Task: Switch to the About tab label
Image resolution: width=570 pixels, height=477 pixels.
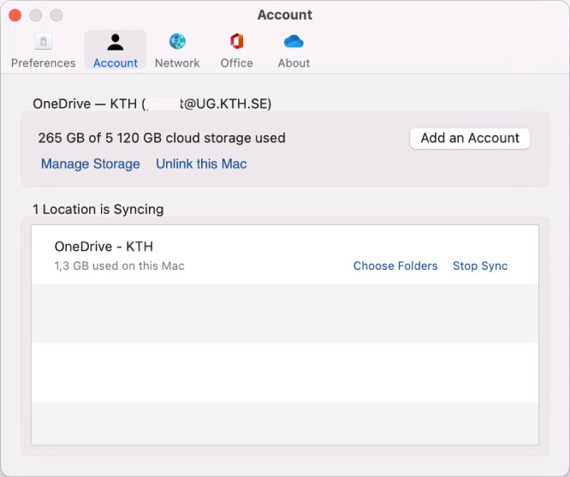Action: pos(294,63)
